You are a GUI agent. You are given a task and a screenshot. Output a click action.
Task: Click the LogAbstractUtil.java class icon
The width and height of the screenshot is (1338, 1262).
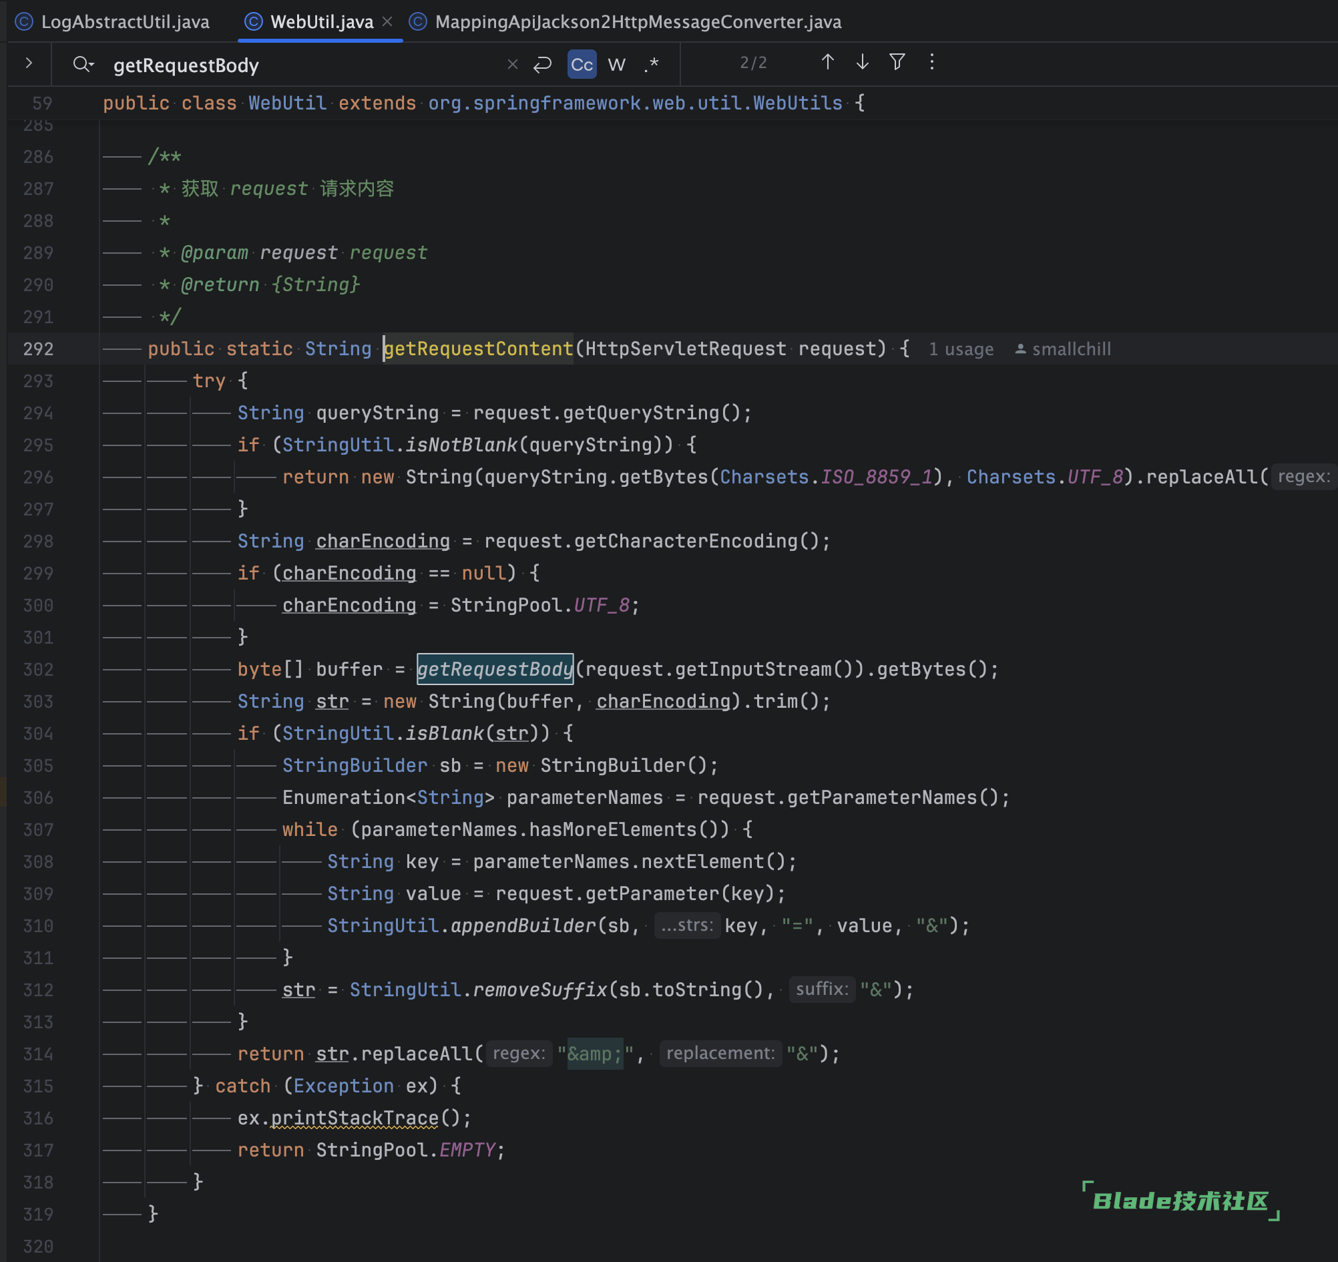(x=24, y=22)
